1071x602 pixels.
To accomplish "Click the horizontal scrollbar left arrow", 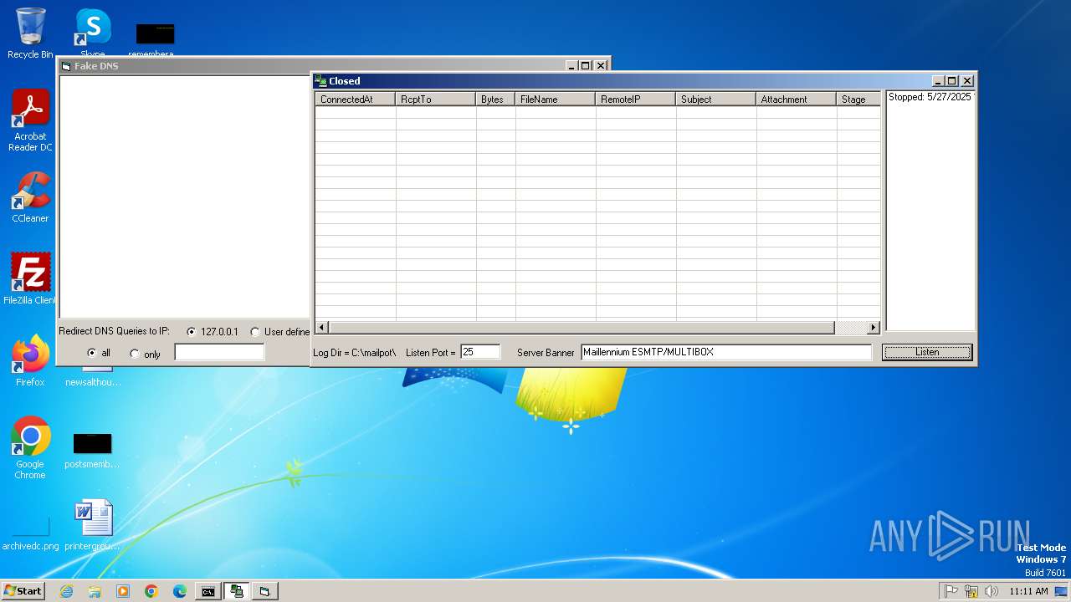I will pyautogui.click(x=322, y=328).
